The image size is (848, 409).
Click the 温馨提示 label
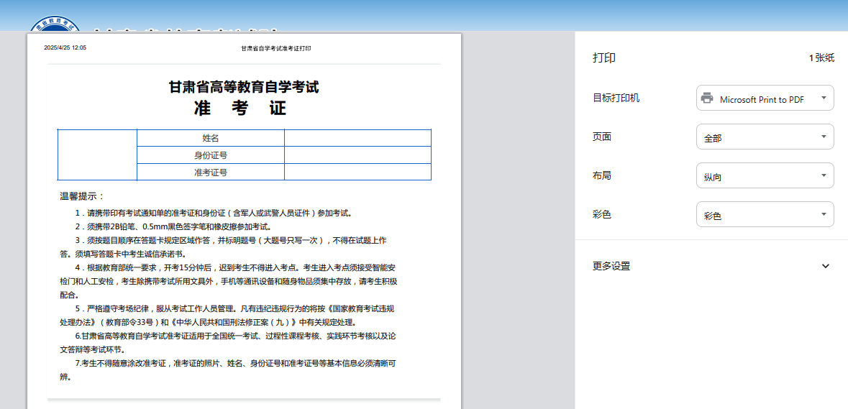82,196
